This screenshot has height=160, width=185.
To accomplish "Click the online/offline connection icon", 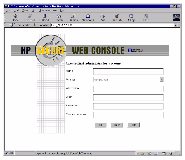I will (x=11, y=153).
